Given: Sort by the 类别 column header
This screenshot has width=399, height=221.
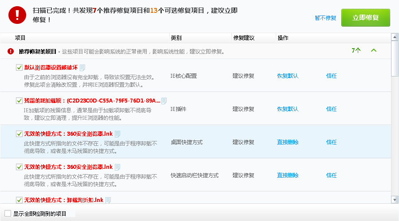Looking at the screenshot, I should click(176, 38).
